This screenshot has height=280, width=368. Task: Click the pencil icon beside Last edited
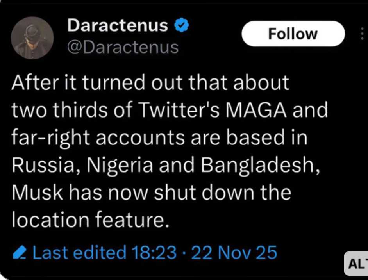[19, 253]
